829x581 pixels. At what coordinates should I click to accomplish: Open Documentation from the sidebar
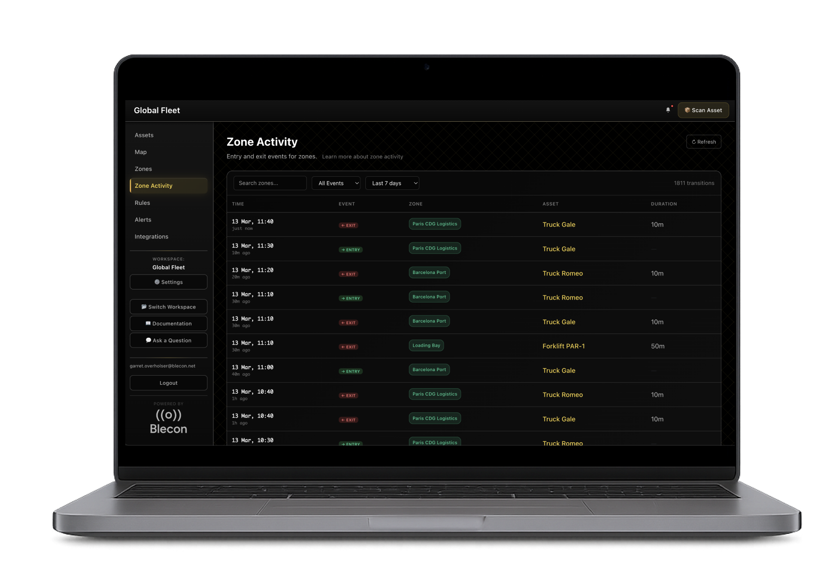[x=168, y=323]
